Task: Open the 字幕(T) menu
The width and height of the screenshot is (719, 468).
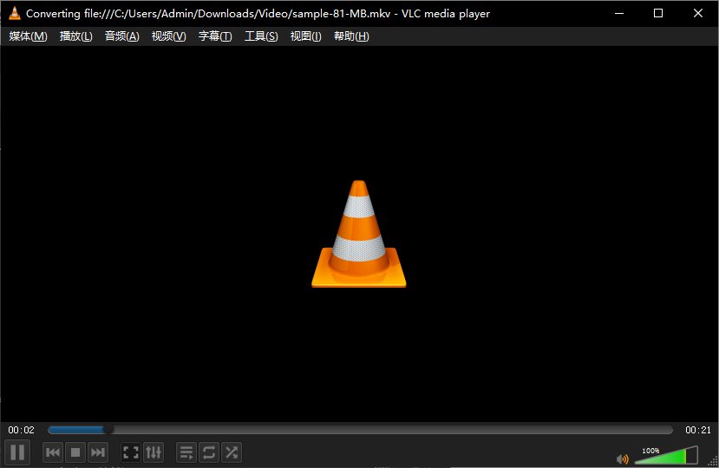Action: [215, 36]
